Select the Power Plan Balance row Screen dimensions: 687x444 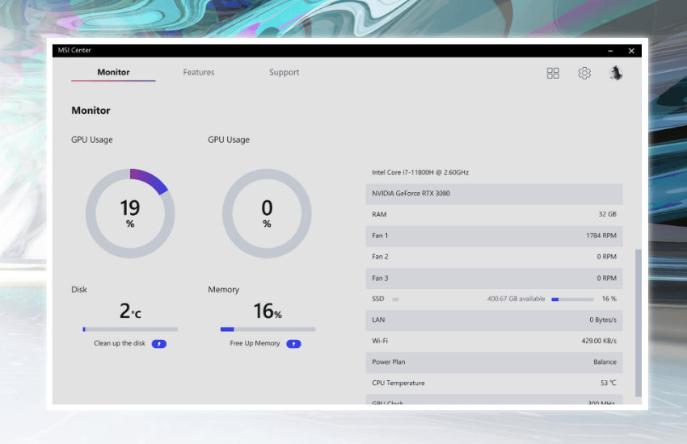pyautogui.click(x=494, y=362)
